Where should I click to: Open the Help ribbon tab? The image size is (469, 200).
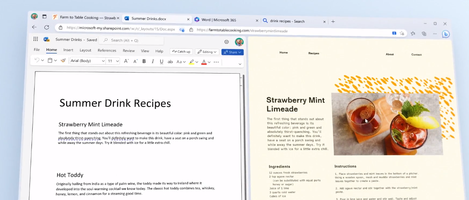(x=159, y=51)
